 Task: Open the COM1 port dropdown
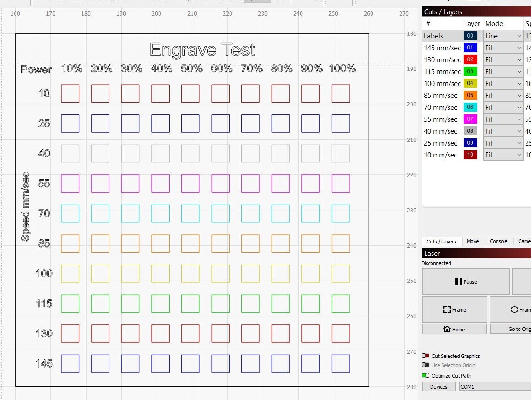(495, 386)
